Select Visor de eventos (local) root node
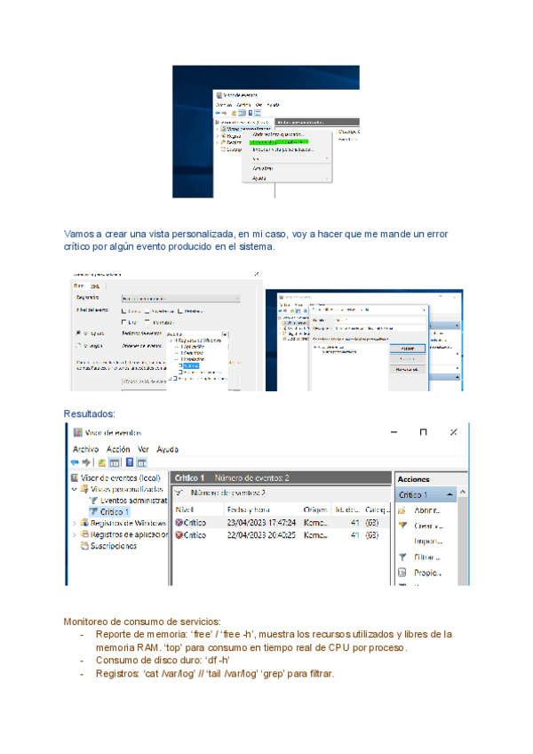This screenshot has height=754, width=533. click(120, 478)
